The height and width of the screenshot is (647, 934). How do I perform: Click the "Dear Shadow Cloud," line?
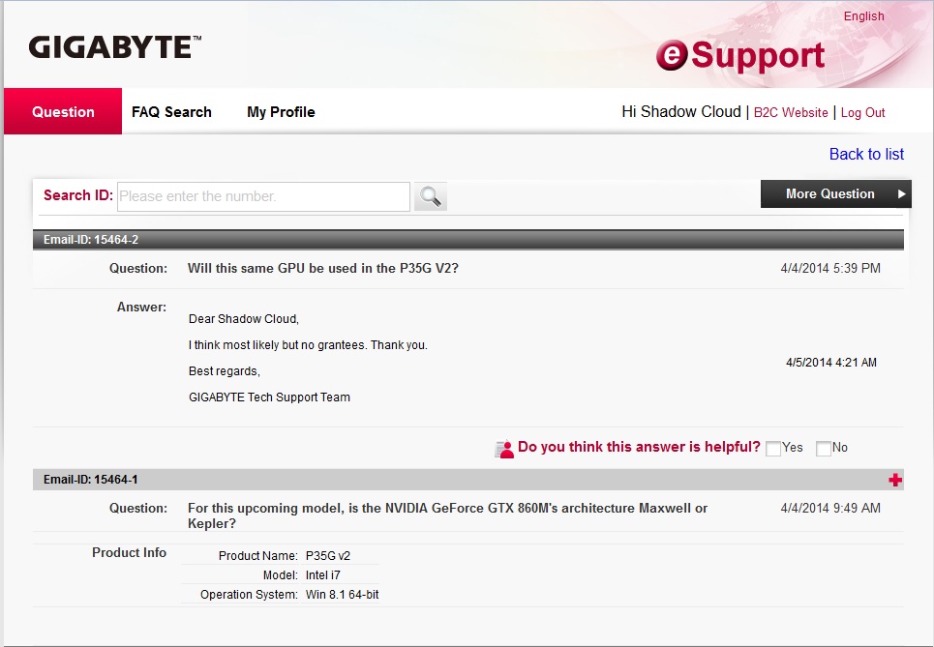click(244, 319)
